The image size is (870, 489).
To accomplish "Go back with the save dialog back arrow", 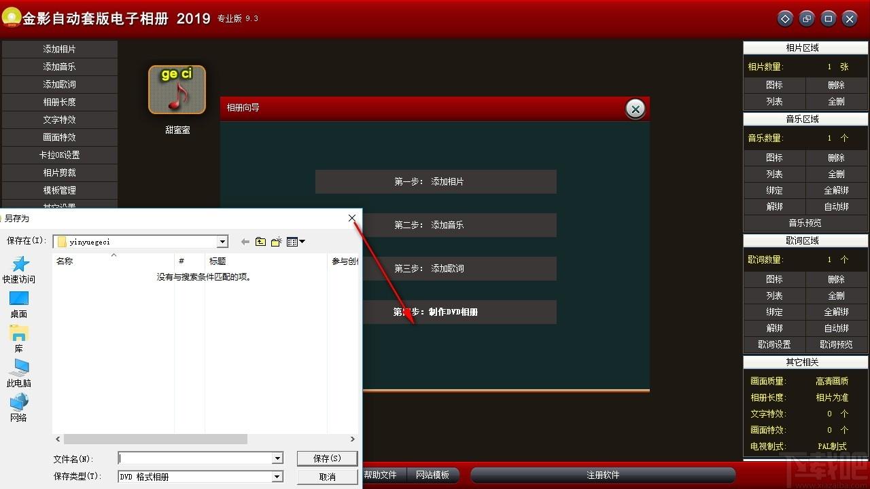I will pos(245,242).
